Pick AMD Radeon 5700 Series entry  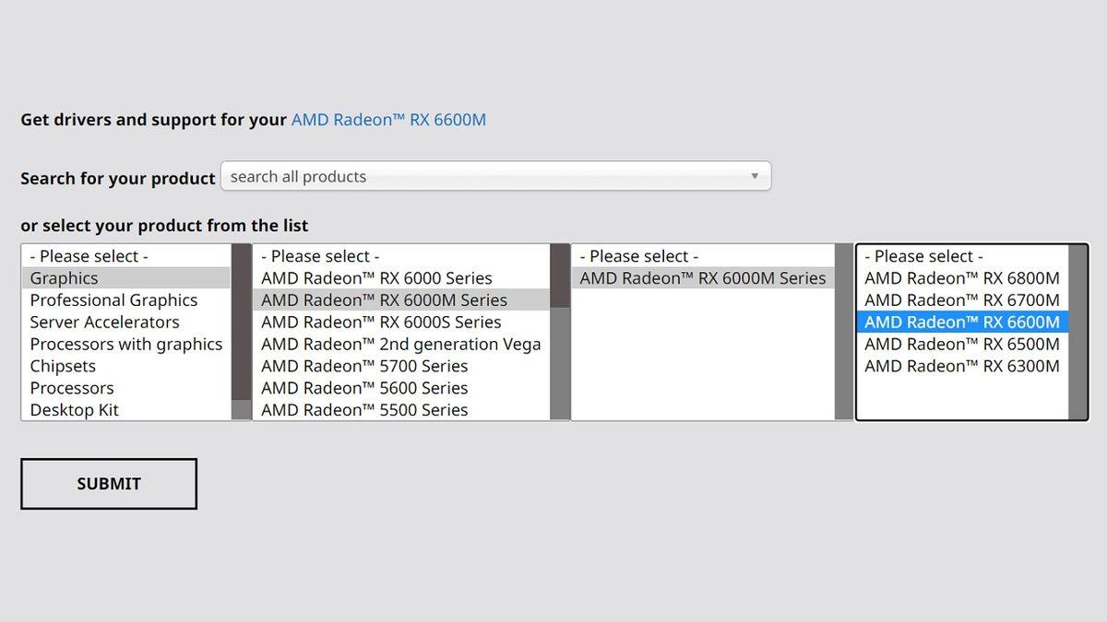(x=364, y=367)
